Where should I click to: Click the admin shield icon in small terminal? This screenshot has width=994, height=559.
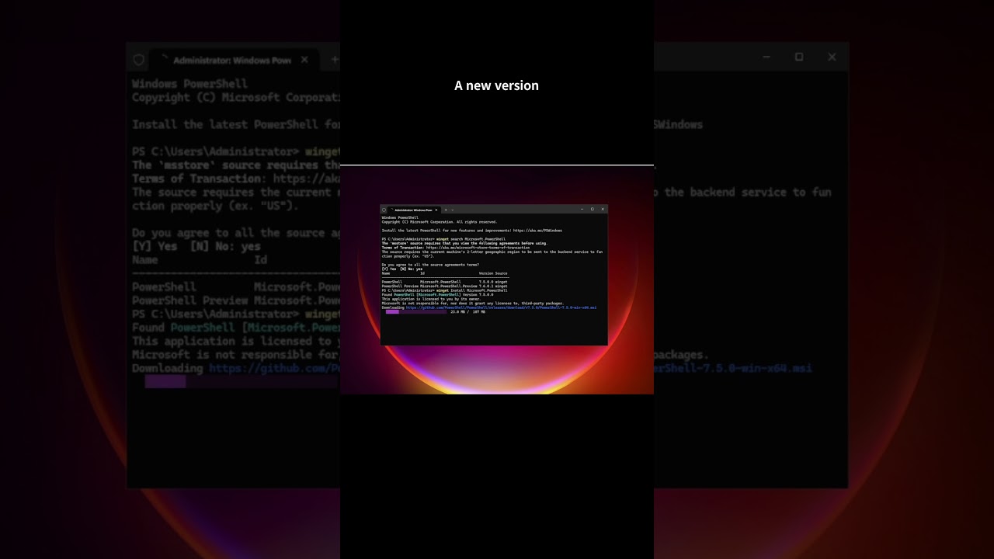click(384, 210)
